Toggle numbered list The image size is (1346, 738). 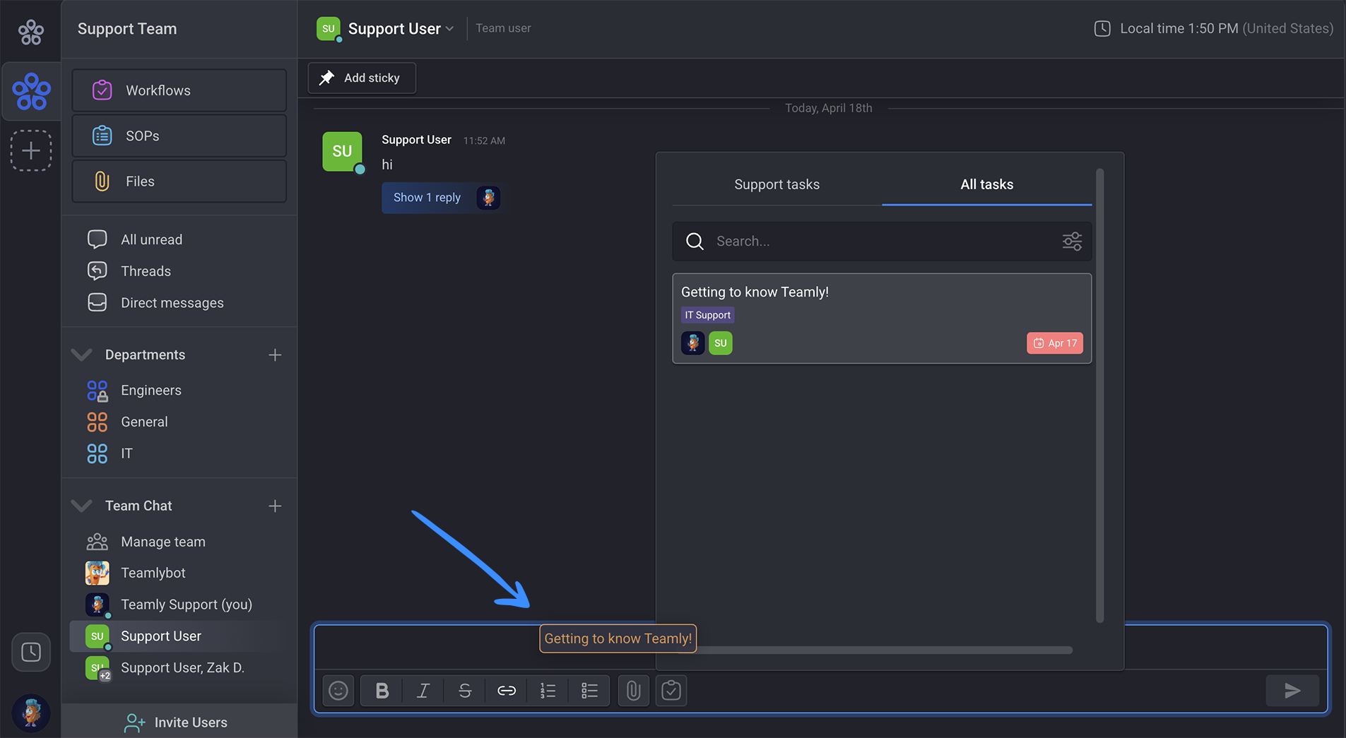(548, 691)
